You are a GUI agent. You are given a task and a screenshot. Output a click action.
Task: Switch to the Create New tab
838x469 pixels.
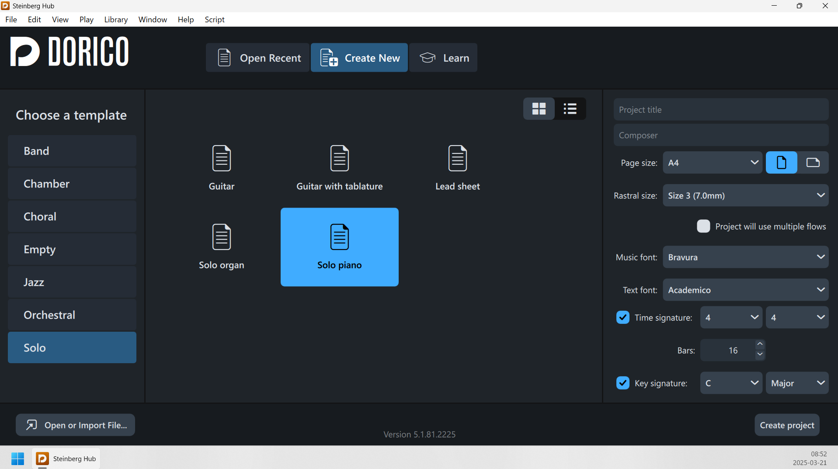359,58
